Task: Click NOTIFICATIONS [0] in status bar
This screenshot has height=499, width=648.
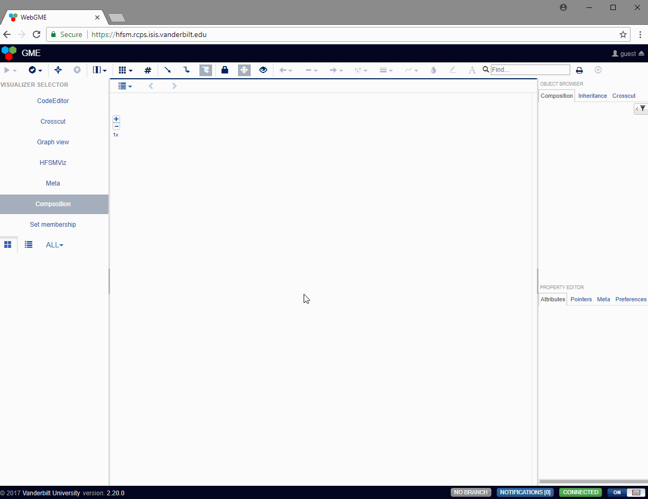Action: point(525,492)
